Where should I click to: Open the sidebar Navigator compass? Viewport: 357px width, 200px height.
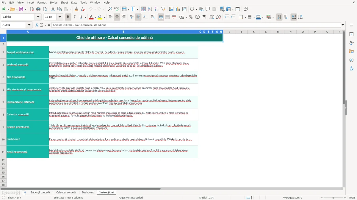click(351, 60)
